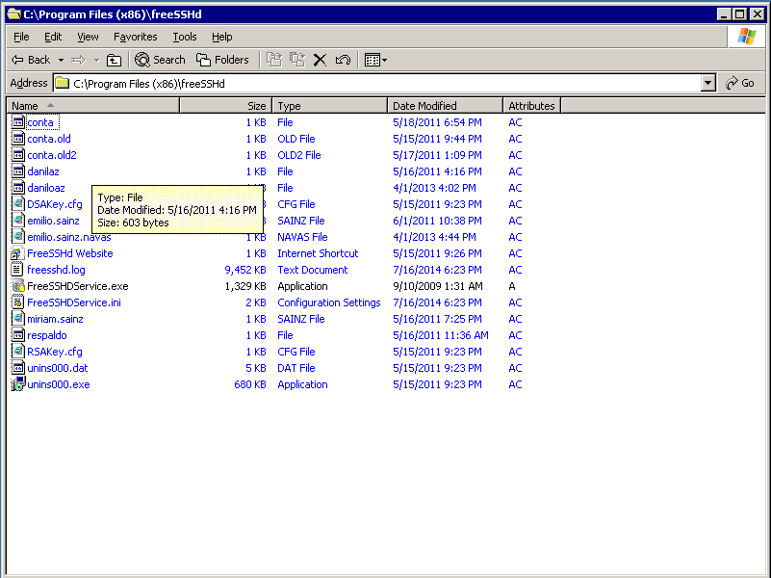Click the Undo toolbar icon
This screenshot has height=578, width=771.
click(343, 60)
